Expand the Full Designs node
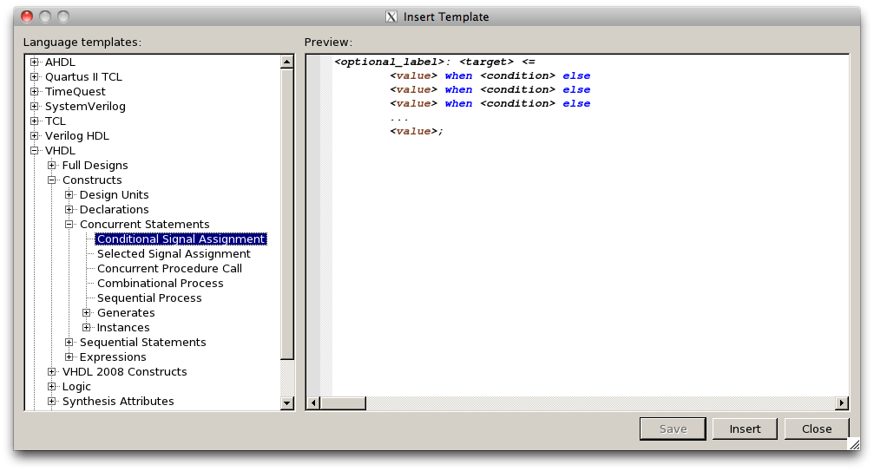The height and width of the screenshot is (471, 874). pyautogui.click(x=52, y=166)
